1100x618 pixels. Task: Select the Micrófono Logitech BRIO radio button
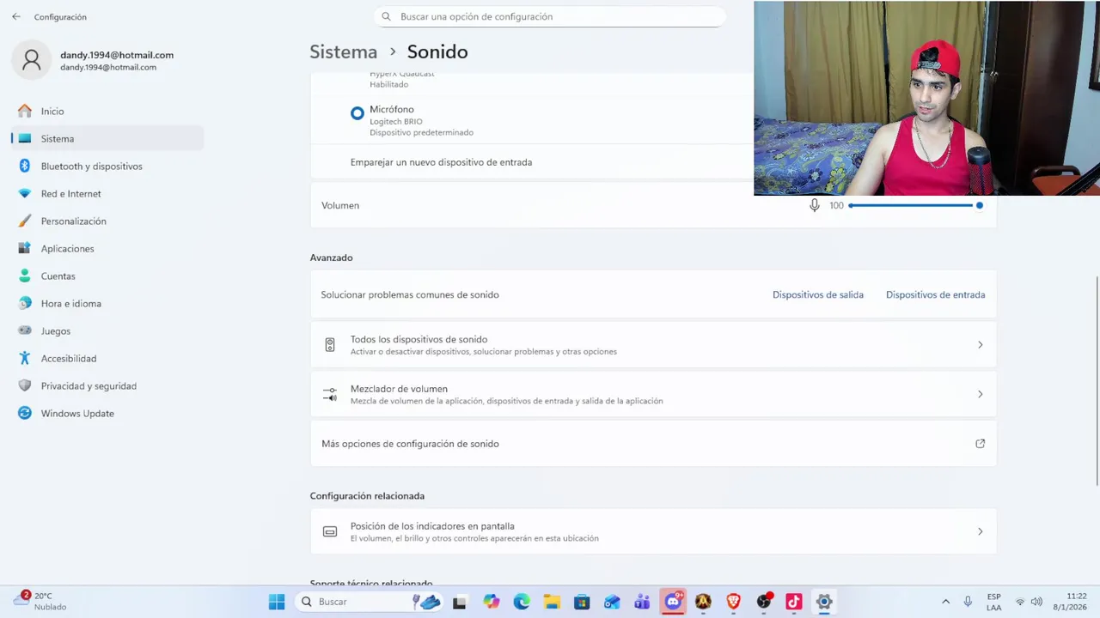(357, 113)
